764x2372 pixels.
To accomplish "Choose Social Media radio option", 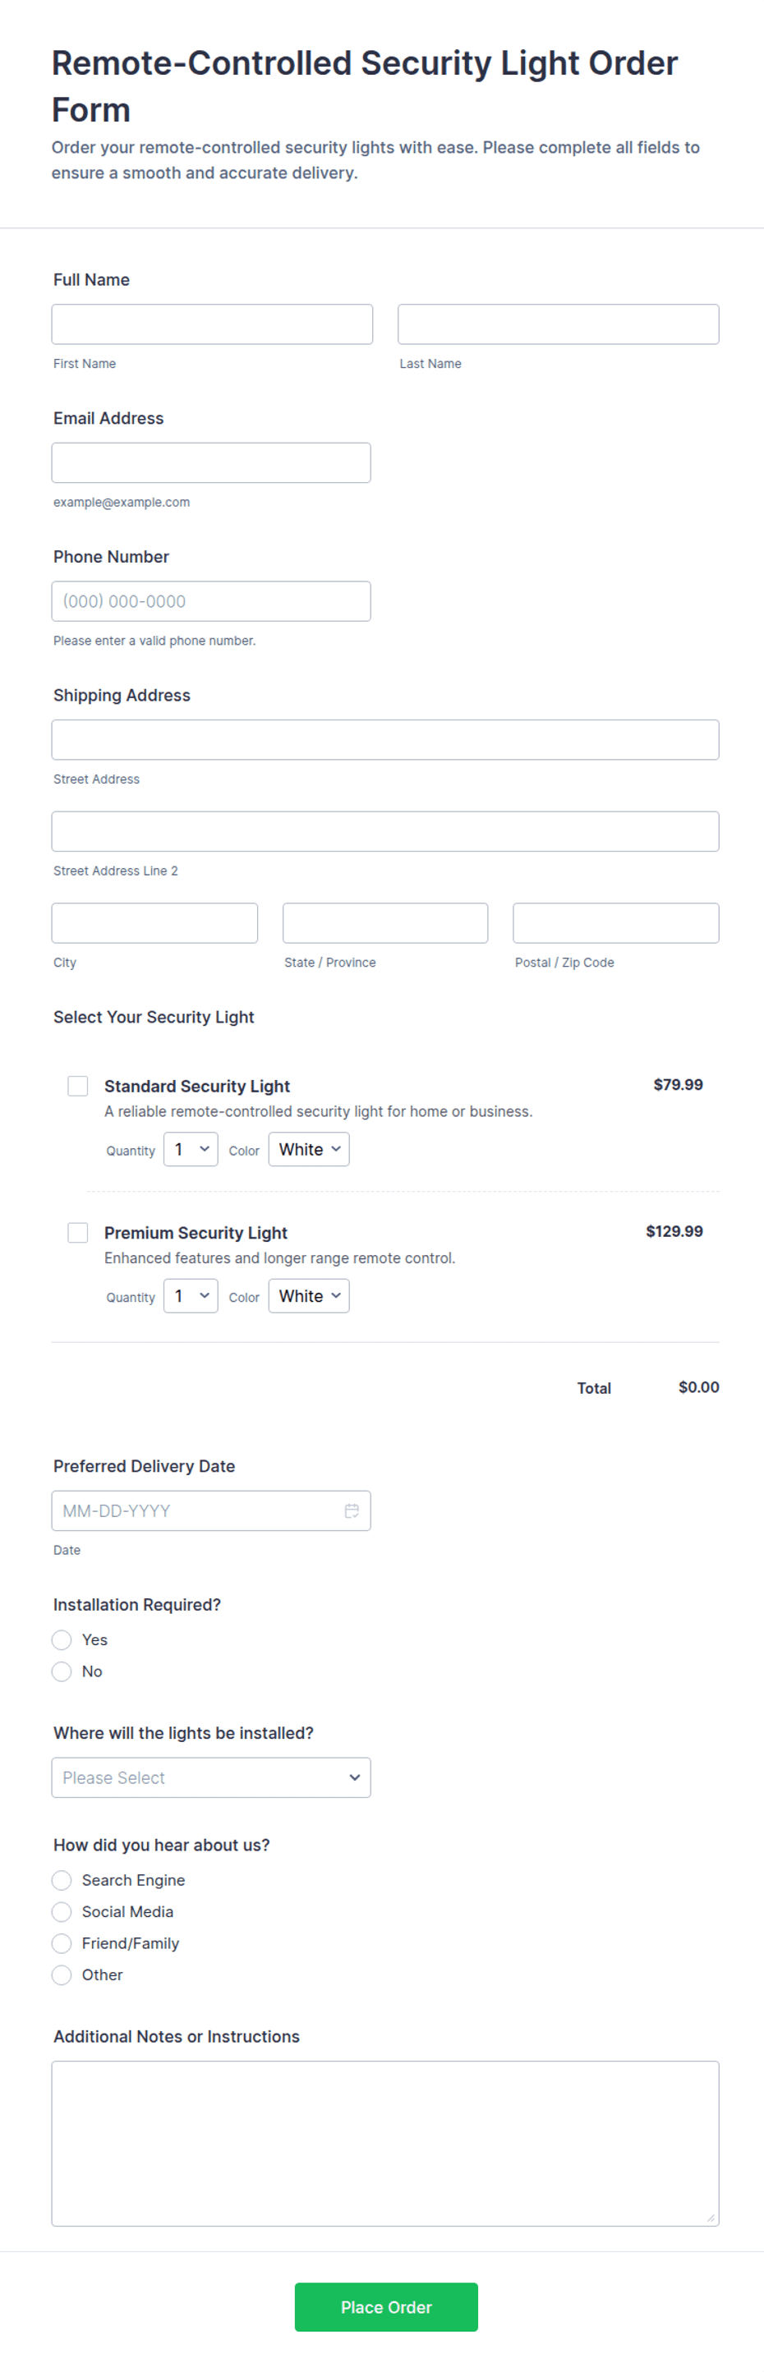I will coord(62,1910).
